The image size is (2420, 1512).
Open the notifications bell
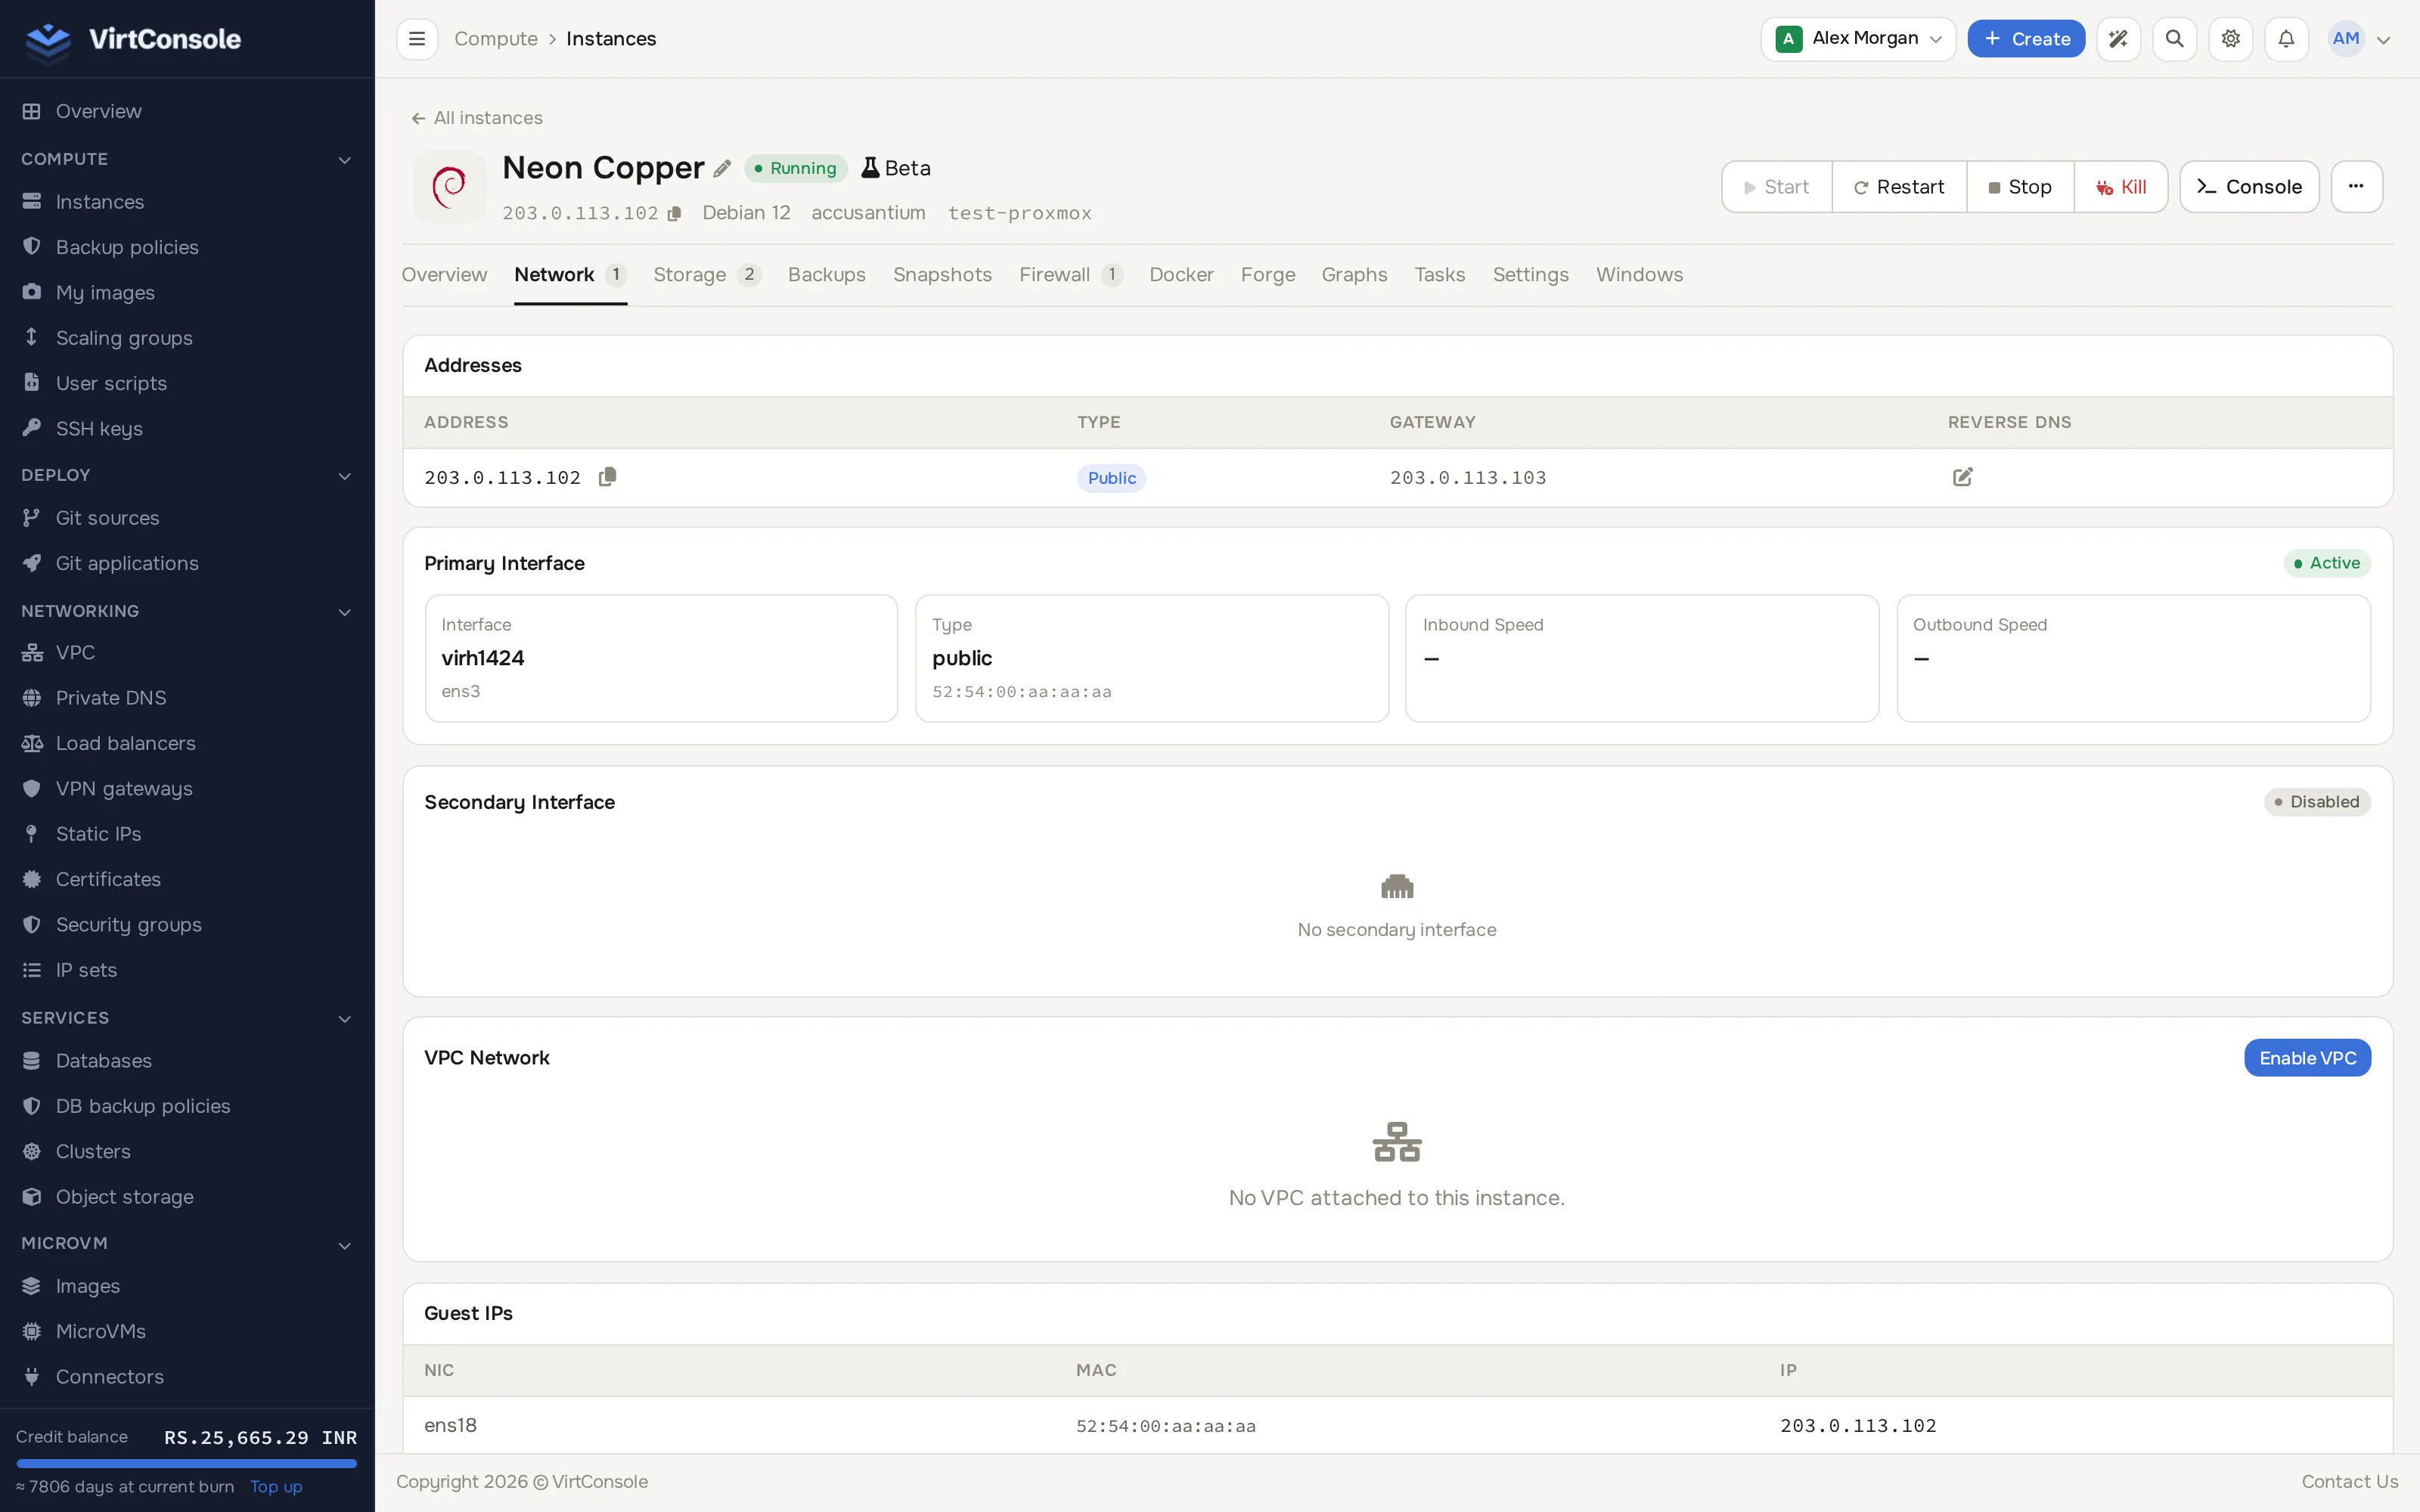pyautogui.click(x=2286, y=39)
